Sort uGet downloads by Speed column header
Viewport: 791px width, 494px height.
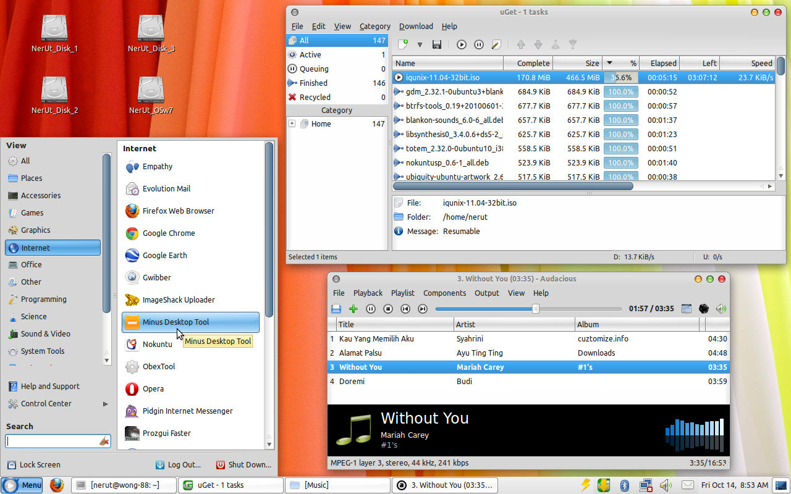point(748,63)
